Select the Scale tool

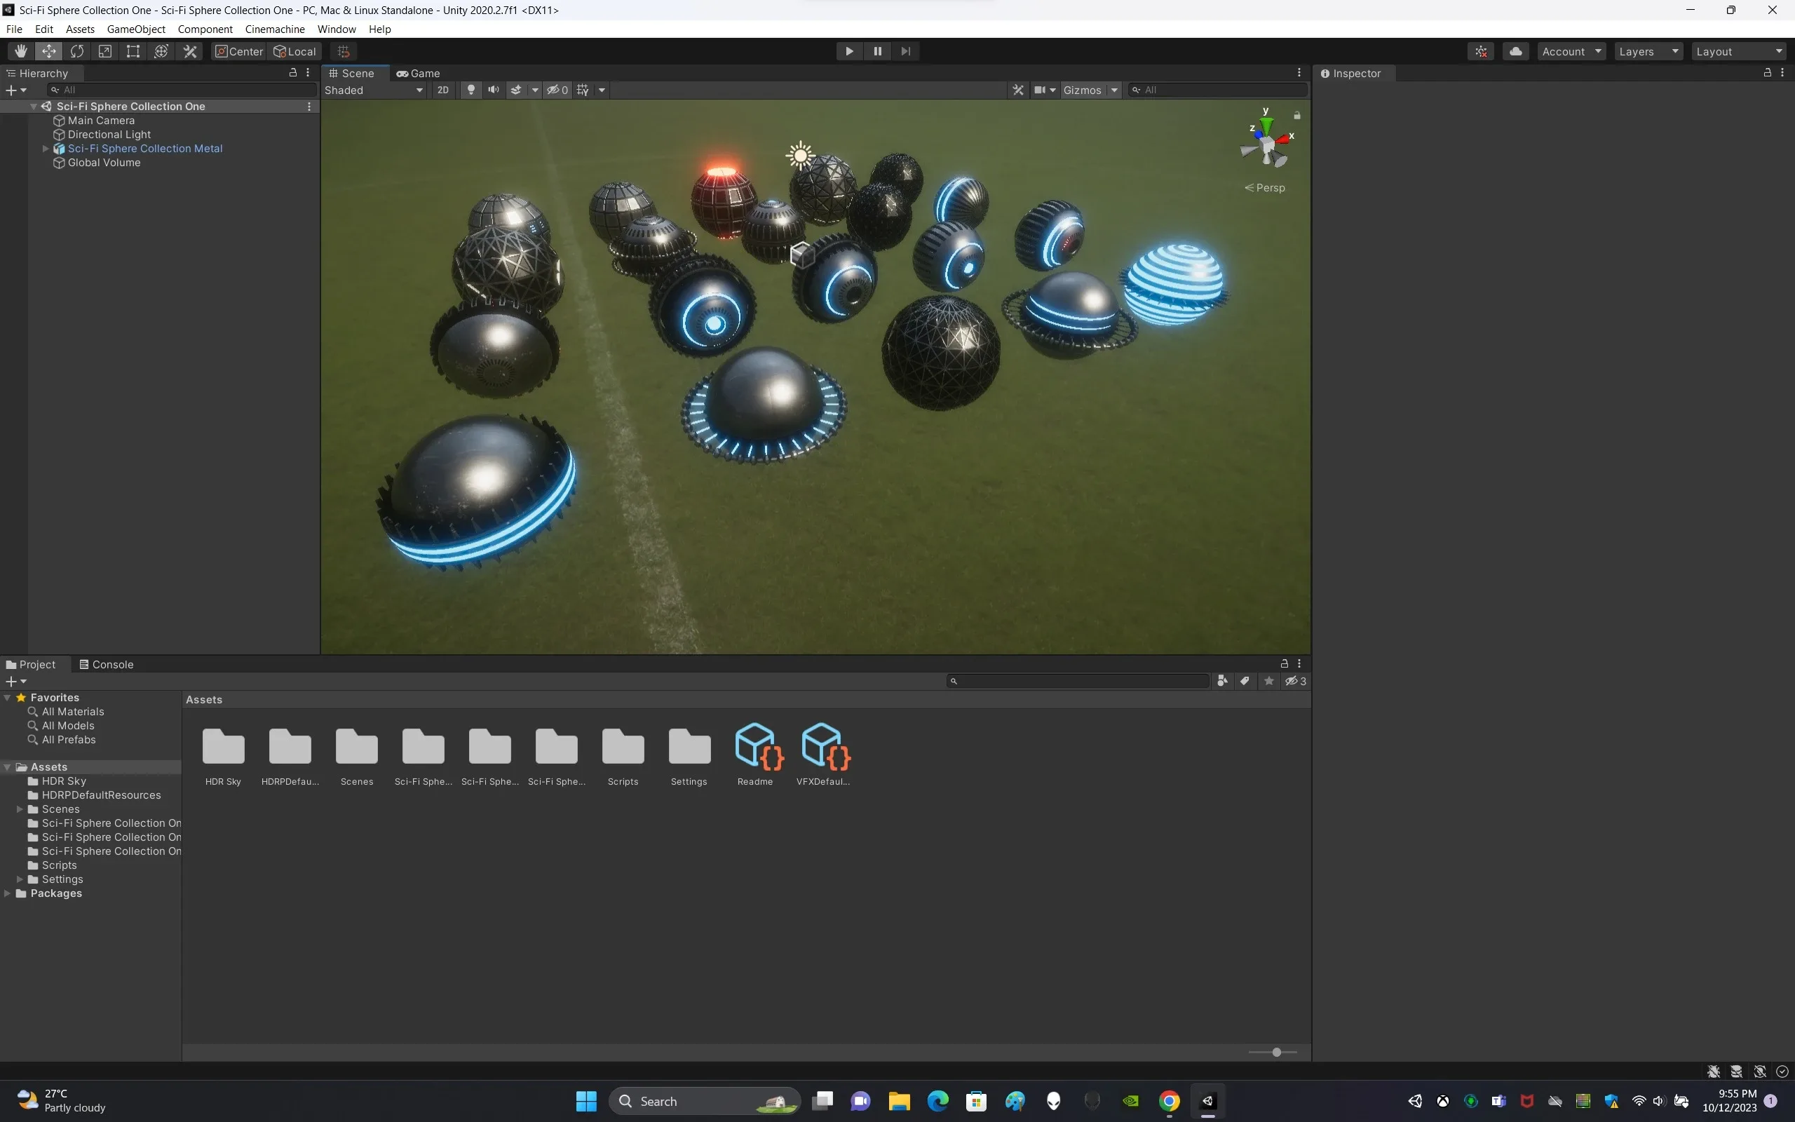(105, 51)
